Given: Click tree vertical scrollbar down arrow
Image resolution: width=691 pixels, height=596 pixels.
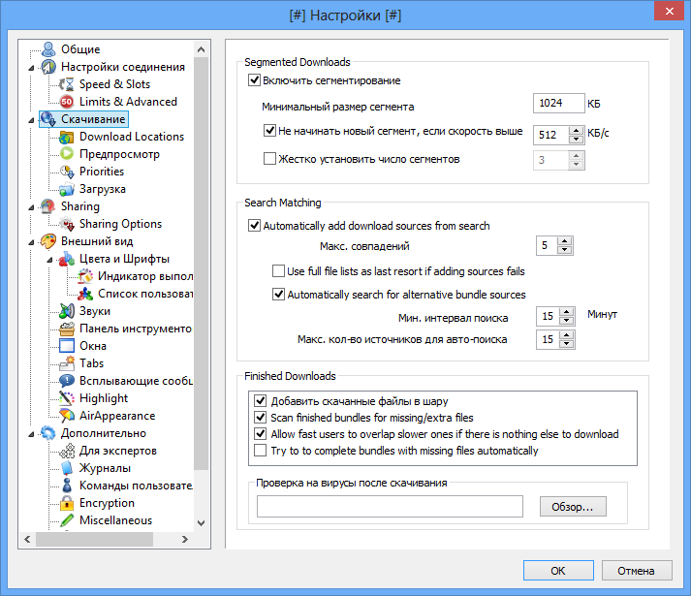Looking at the screenshot, I should pos(201,523).
